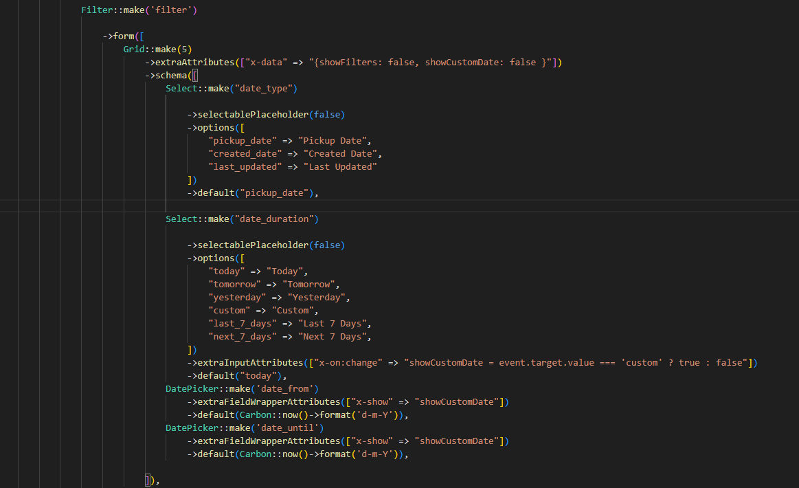Click the final ]), closing bracket line

153,480
